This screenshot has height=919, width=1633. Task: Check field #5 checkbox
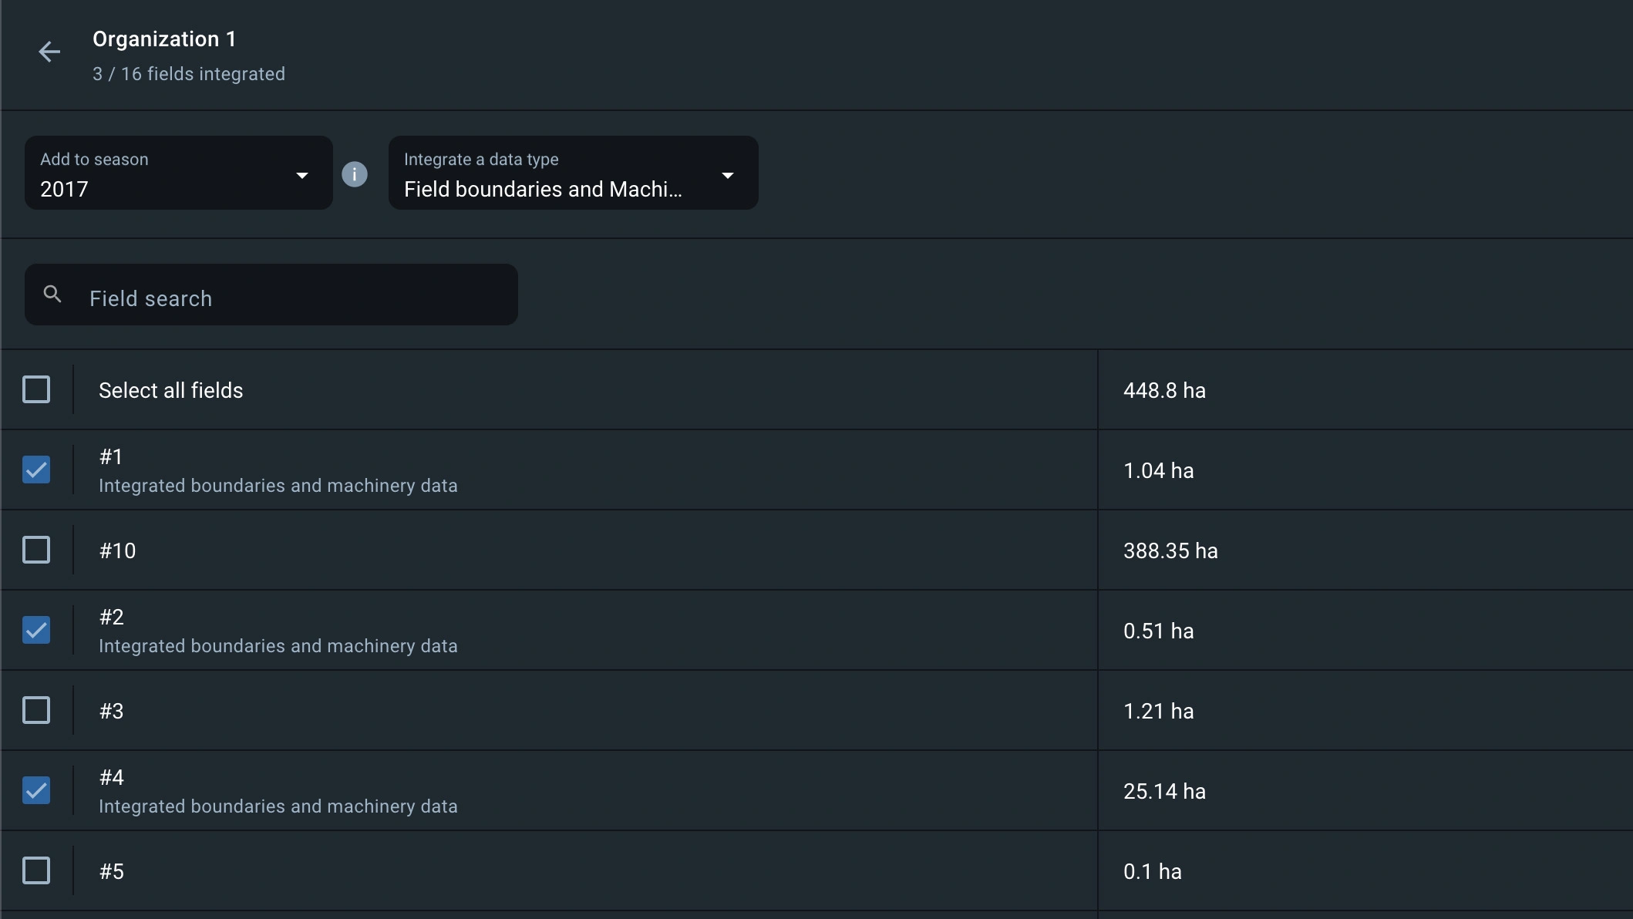(x=36, y=871)
